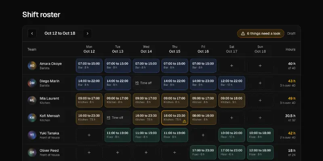Open Kofi Mensah's Tuesday Time off entry
Screen dimensions: 323x161
pyautogui.click(x=117, y=118)
